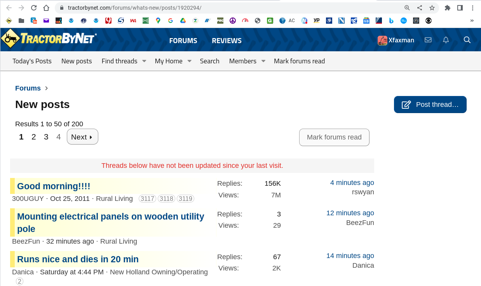Viewport: 481px width, 286px height.
Task: Click the Google Maps bookmark icon
Action: pyautogui.click(x=158, y=21)
